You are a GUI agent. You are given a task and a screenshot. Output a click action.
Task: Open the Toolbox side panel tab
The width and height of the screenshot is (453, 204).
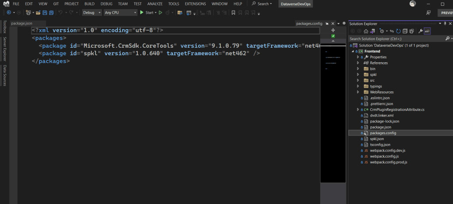tap(4, 27)
